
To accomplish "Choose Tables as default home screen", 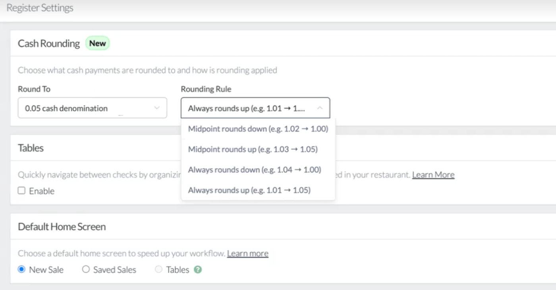I will (x=159, y=269).
